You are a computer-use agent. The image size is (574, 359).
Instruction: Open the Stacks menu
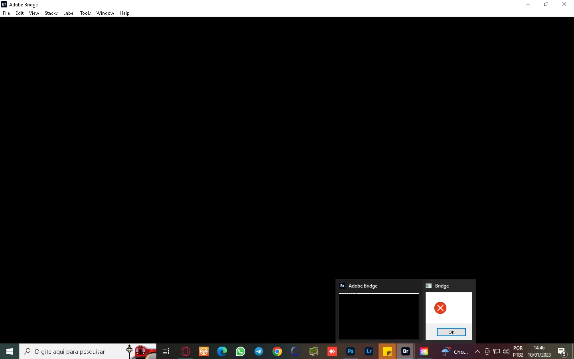coord(51,13)
